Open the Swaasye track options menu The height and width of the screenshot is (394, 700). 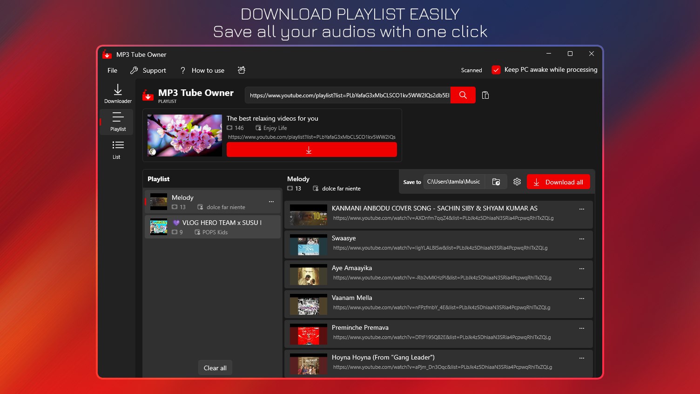pos(581,239)
